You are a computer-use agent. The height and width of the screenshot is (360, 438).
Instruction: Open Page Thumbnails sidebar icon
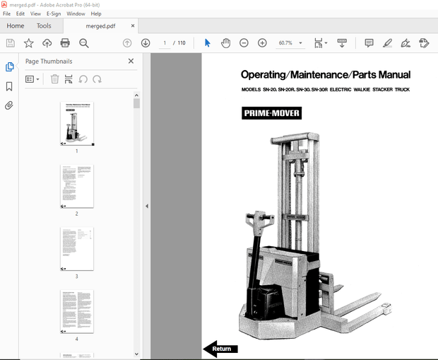(9, 67)
